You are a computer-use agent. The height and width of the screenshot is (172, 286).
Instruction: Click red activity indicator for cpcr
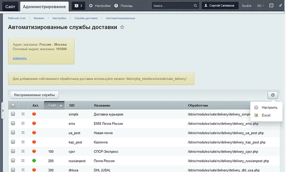(x=34, y=151)
